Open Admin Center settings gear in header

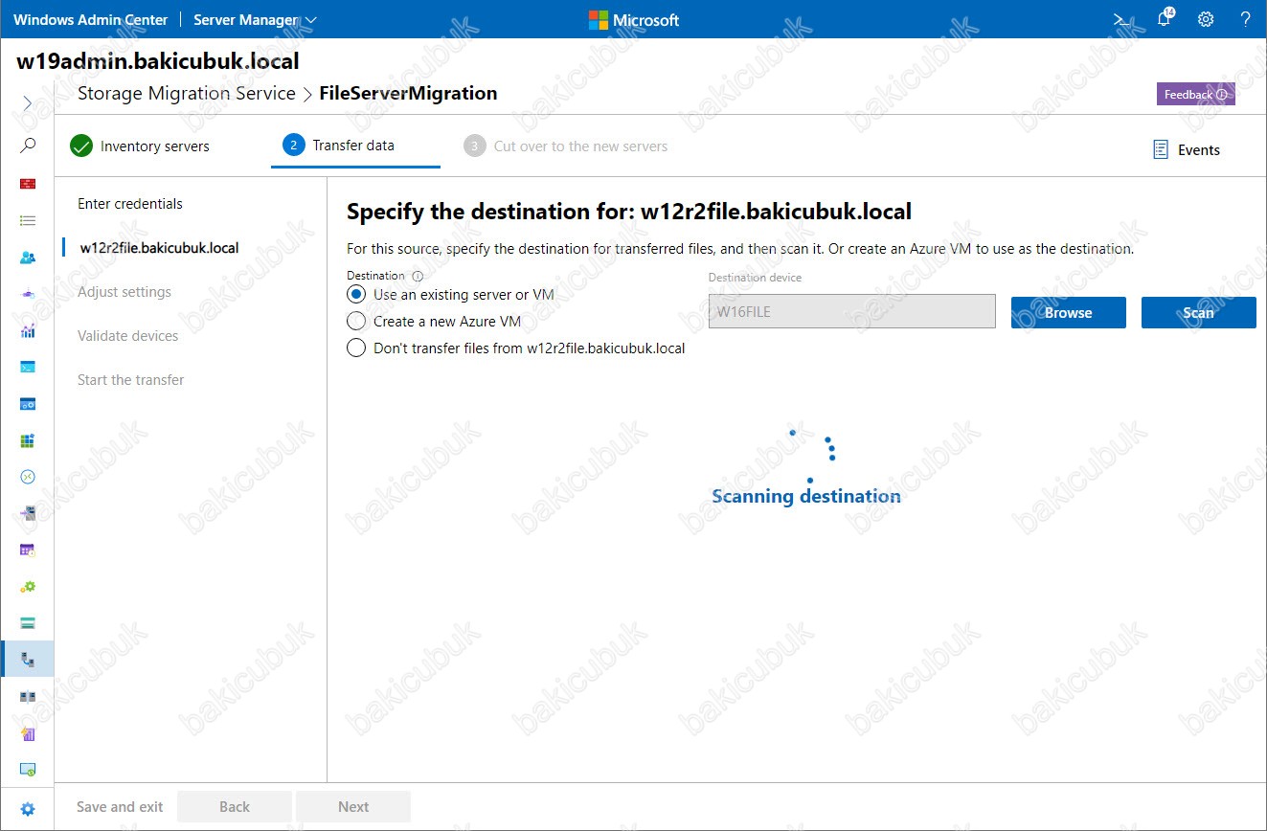1206,19
